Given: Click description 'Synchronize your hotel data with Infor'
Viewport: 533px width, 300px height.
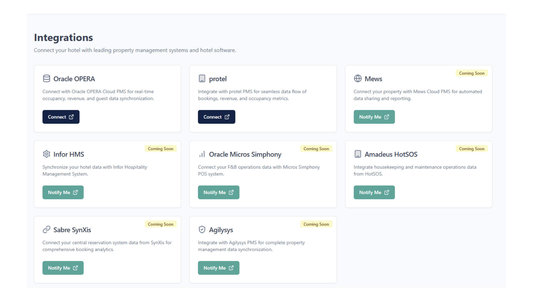Looking at the screenshot, I should click(95, 171).
